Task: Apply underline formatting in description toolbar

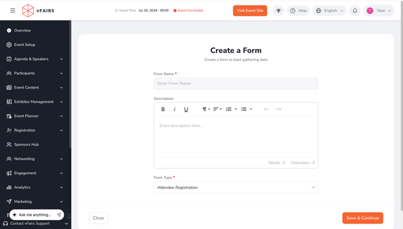Action: pos(186,109)
